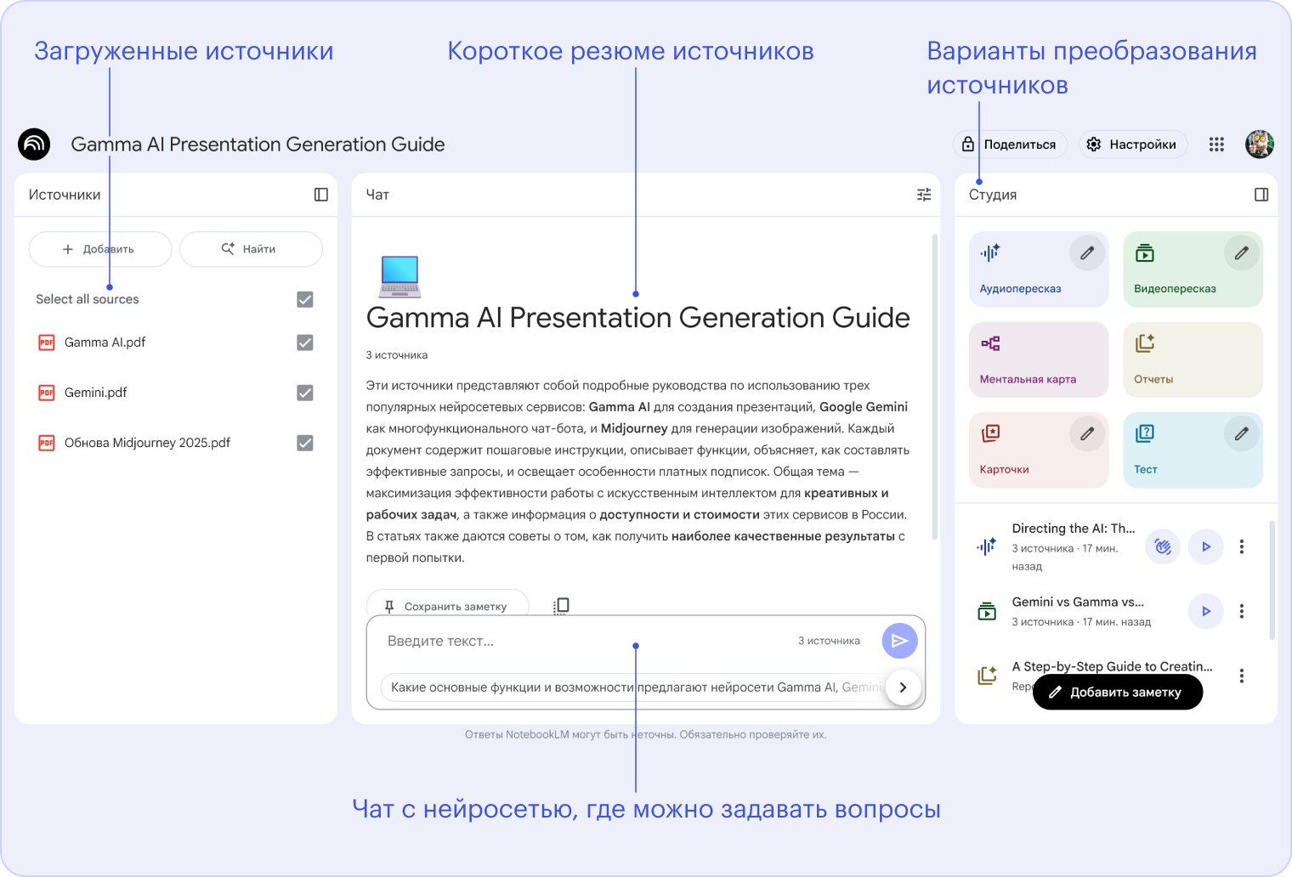
Task: Select suggested question about Gamma AI functions
Action: point(633,687)
